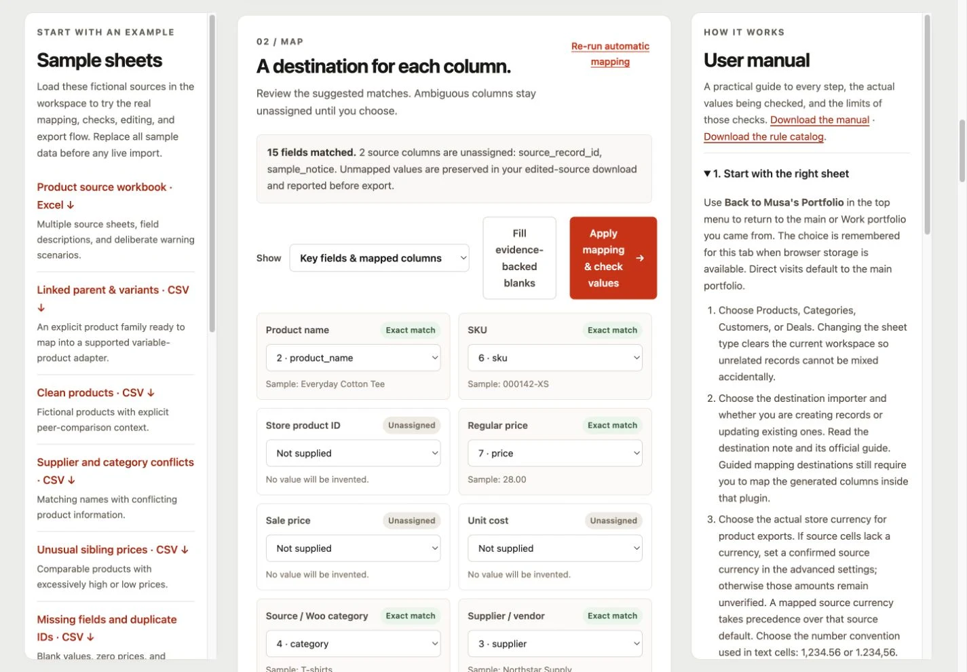The width and height of the screenshot is (967, 672).
Task: Click the "A destination for each column." heading
Action: tap(383, 67)
